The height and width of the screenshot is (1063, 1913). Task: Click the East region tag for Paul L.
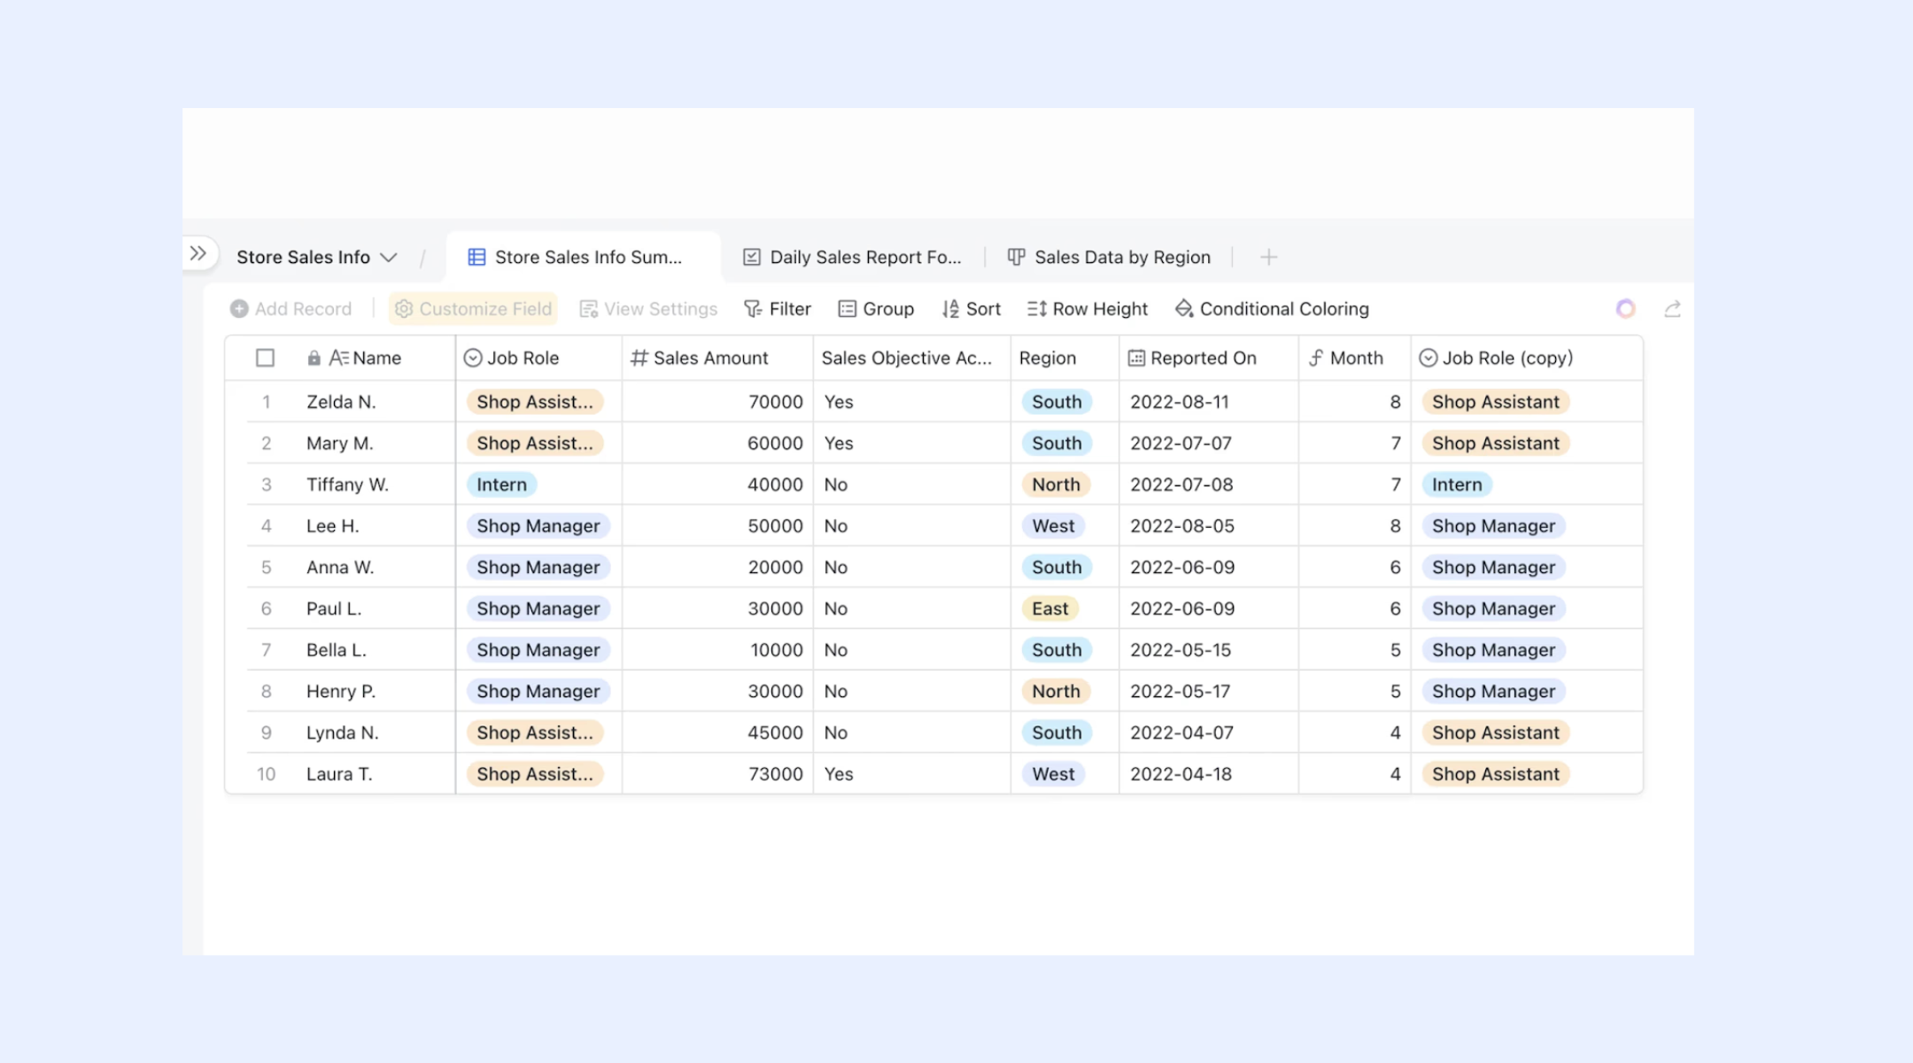(1050, 609)
